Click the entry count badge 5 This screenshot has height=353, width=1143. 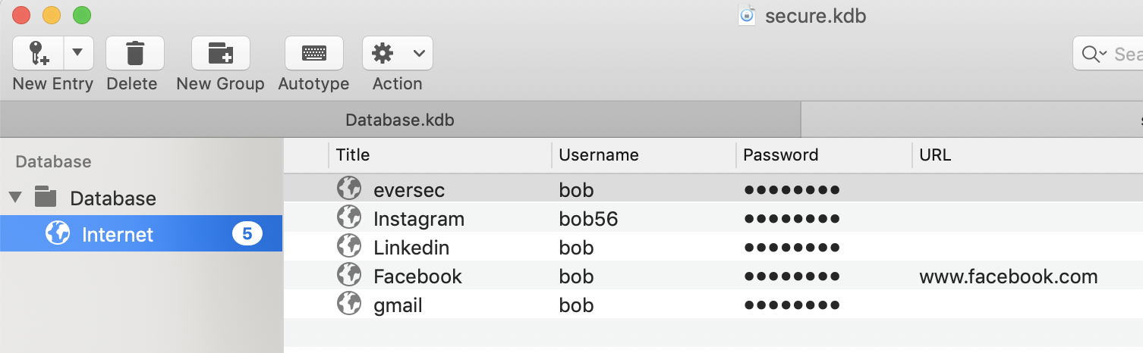point(247,234)
